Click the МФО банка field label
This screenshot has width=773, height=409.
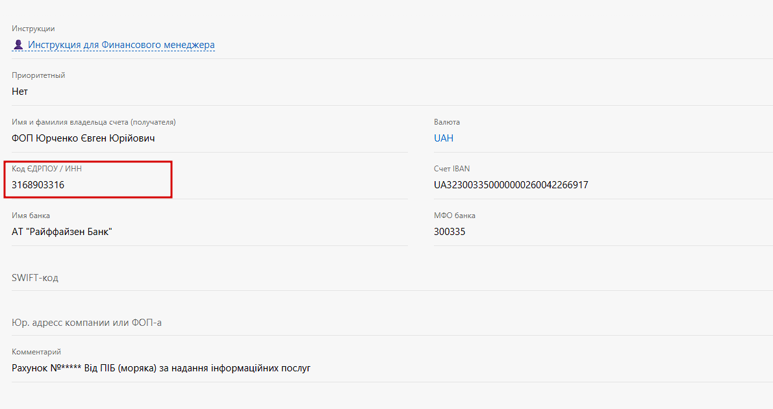(455, 216)
